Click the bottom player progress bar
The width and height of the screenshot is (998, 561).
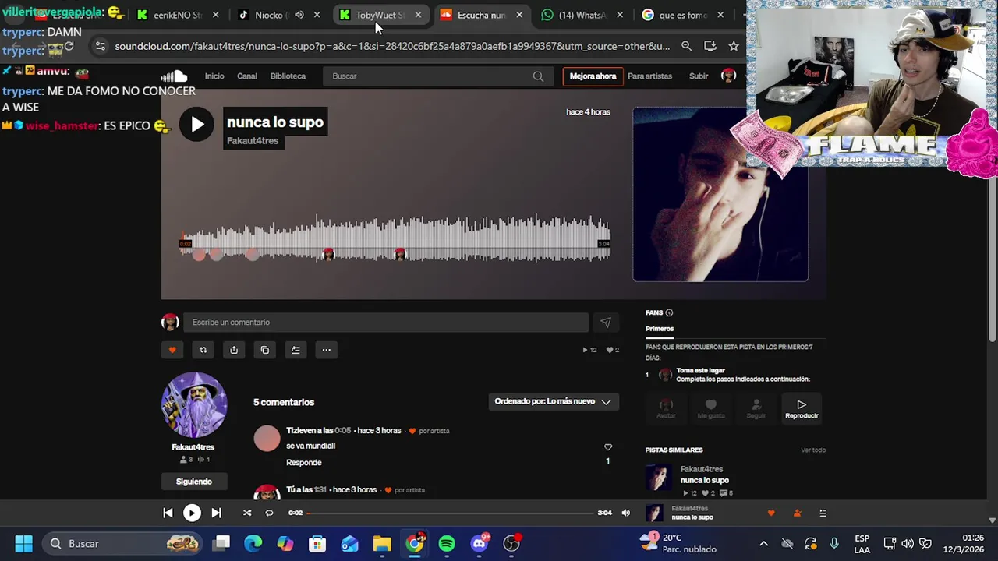click(451, 513)
